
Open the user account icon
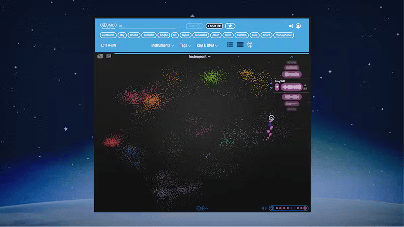[298, 26]
